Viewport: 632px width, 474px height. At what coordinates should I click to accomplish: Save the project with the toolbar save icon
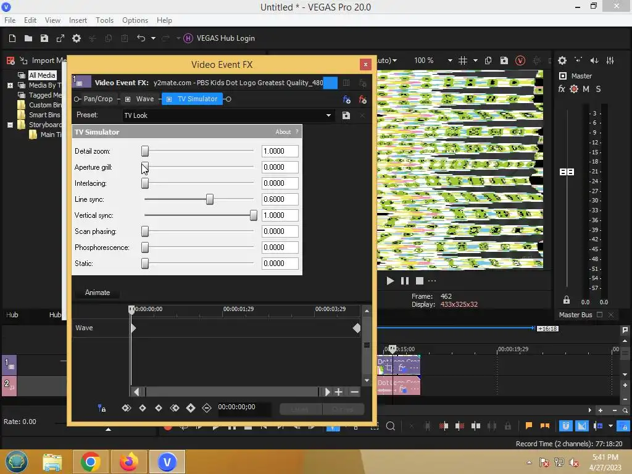click(x=44, y=38)
